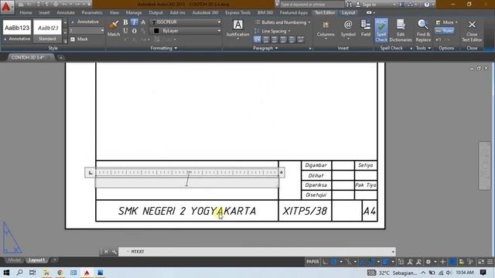Toggle Bold formatting
This screenshot has height=278, width=495.
125,22
